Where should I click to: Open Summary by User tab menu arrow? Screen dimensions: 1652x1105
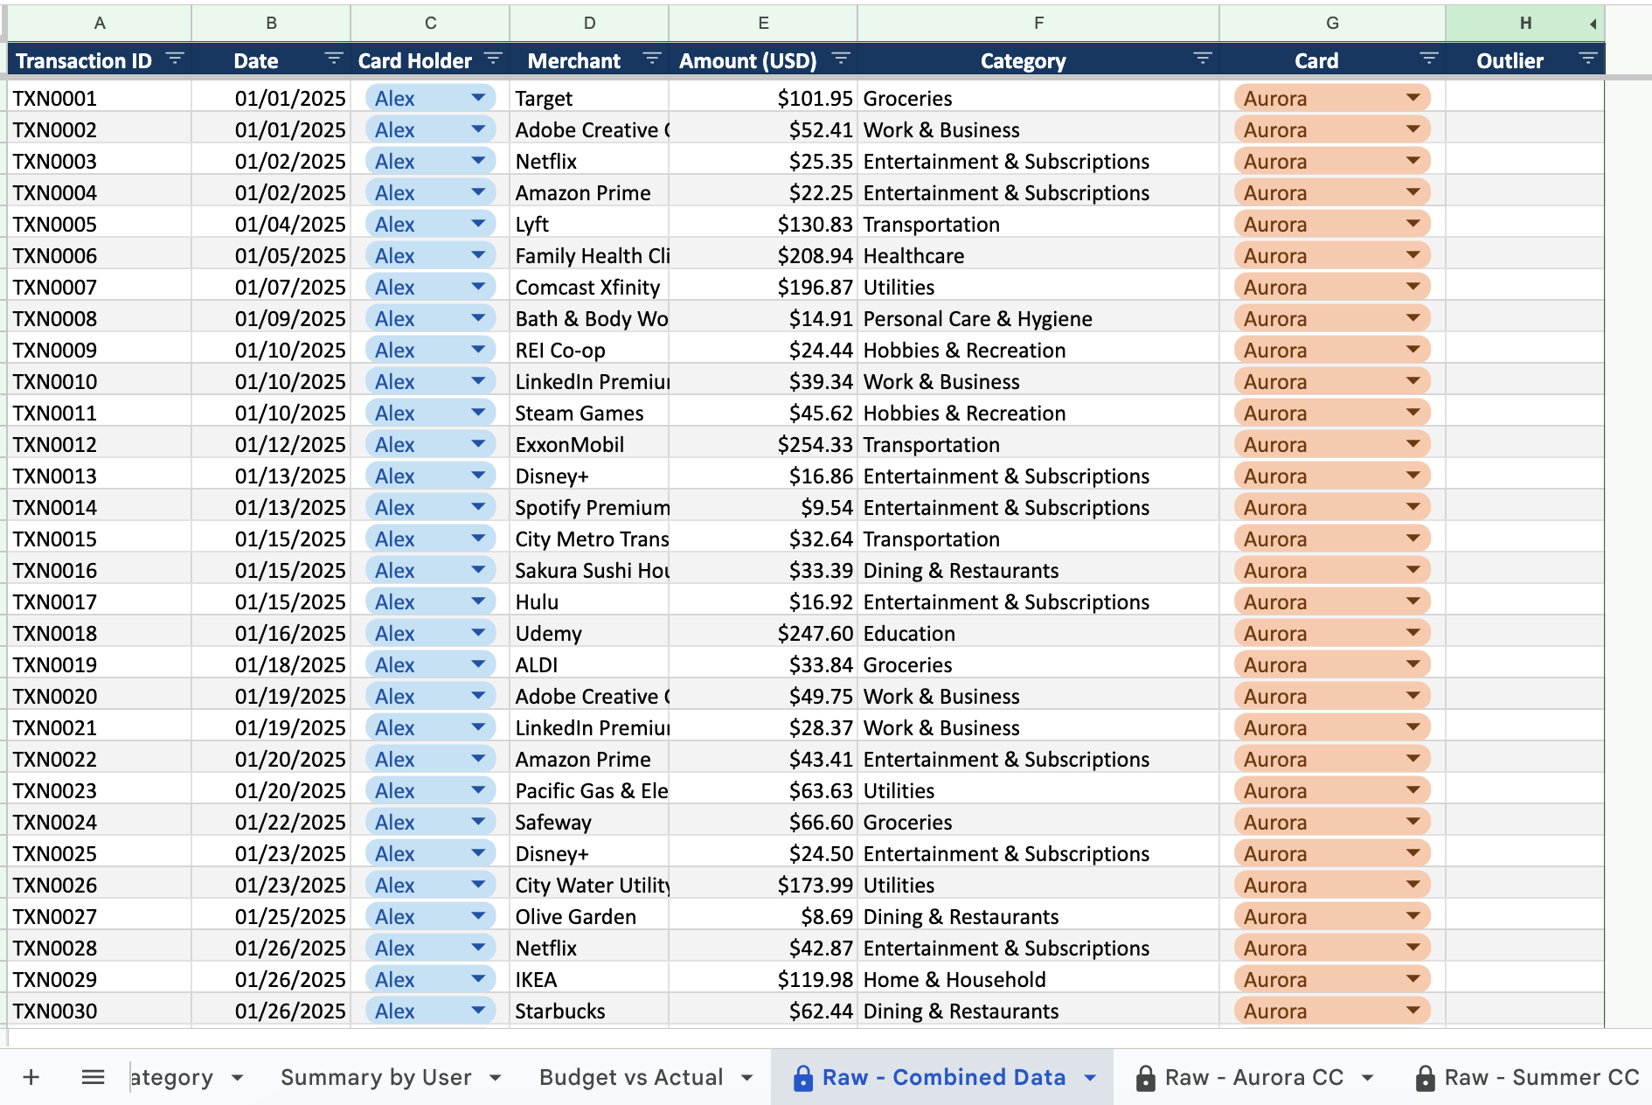click(496, 1078)
